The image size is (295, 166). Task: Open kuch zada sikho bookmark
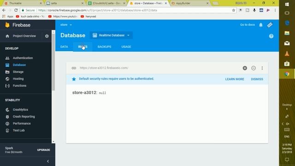pos(30,17)
